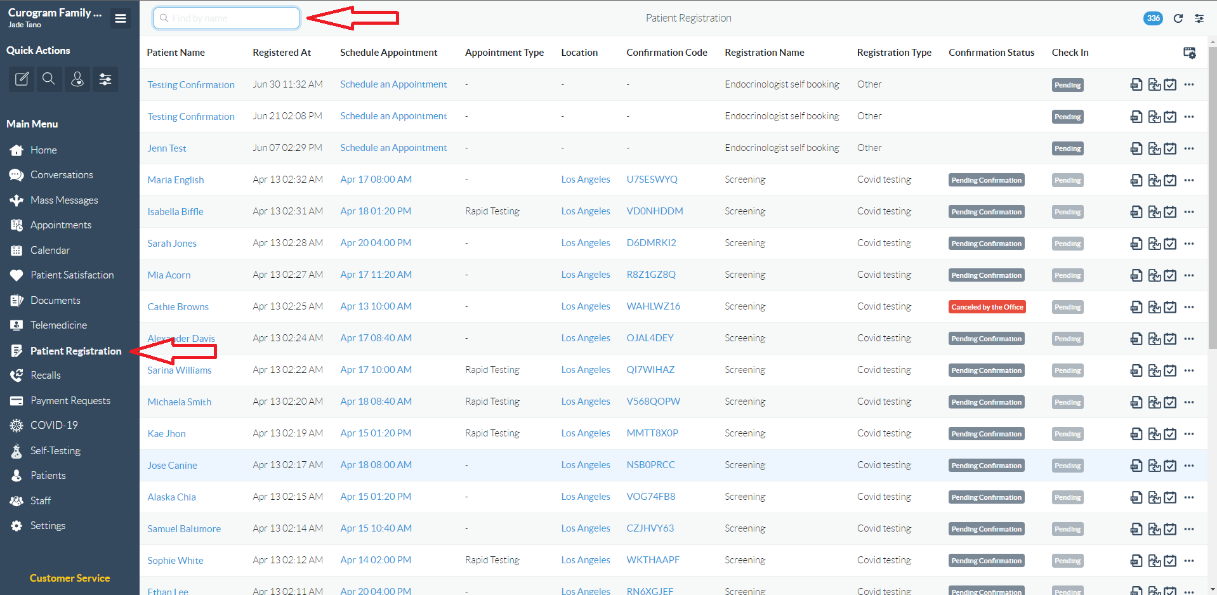The width and height of the screenshot is (1217, 595).
Task: Click the Customer Service link
Action: 70,578
